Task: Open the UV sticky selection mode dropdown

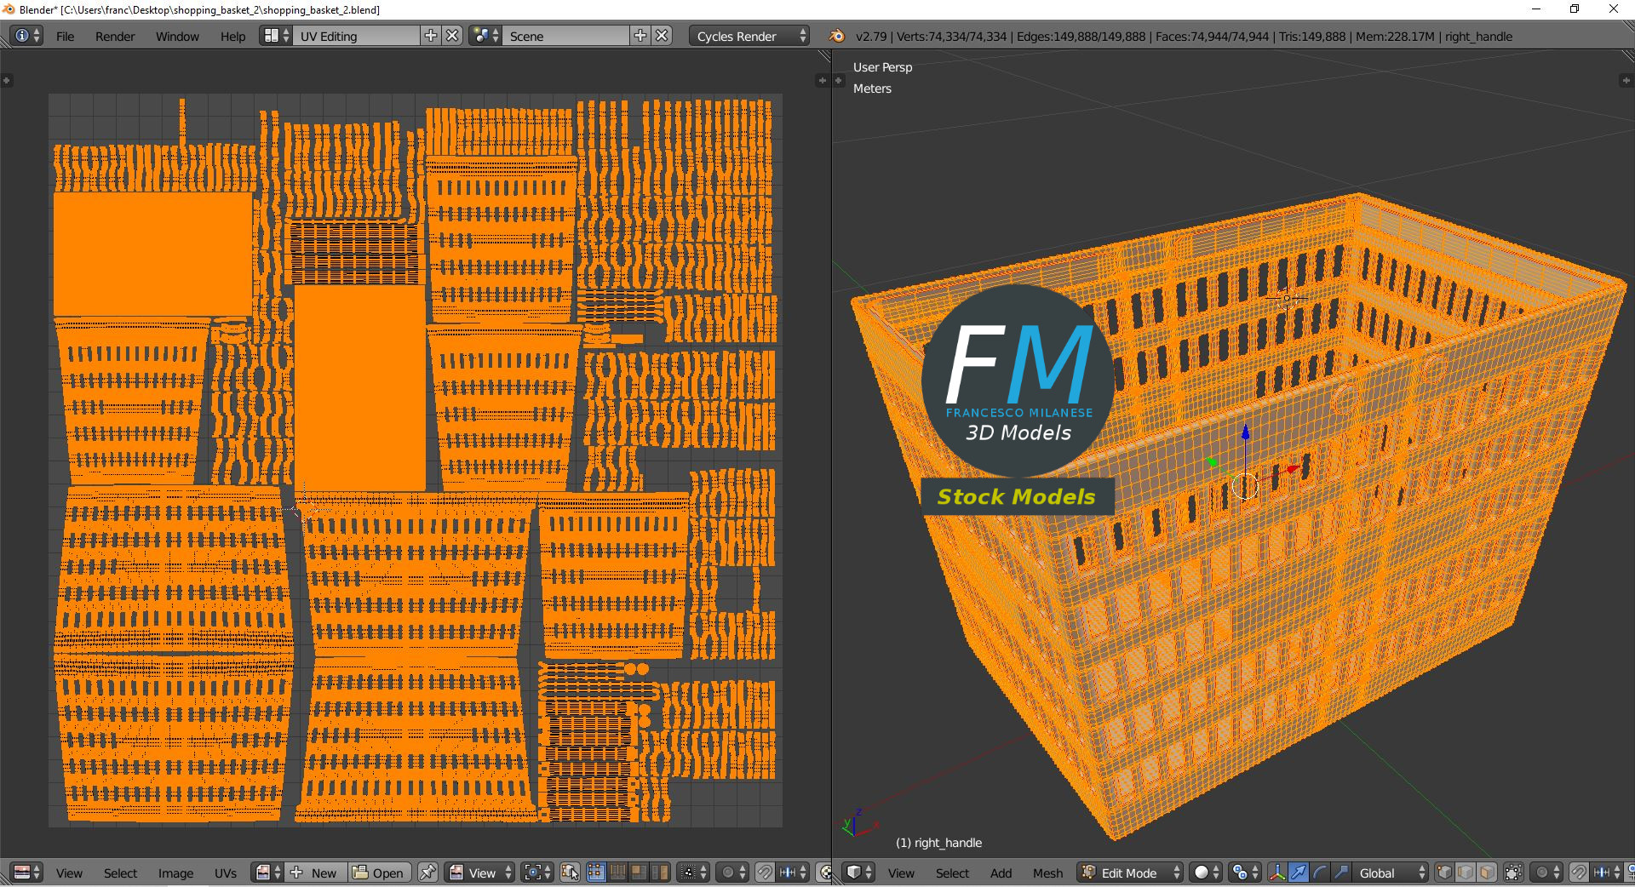Action: coord(692,873)
